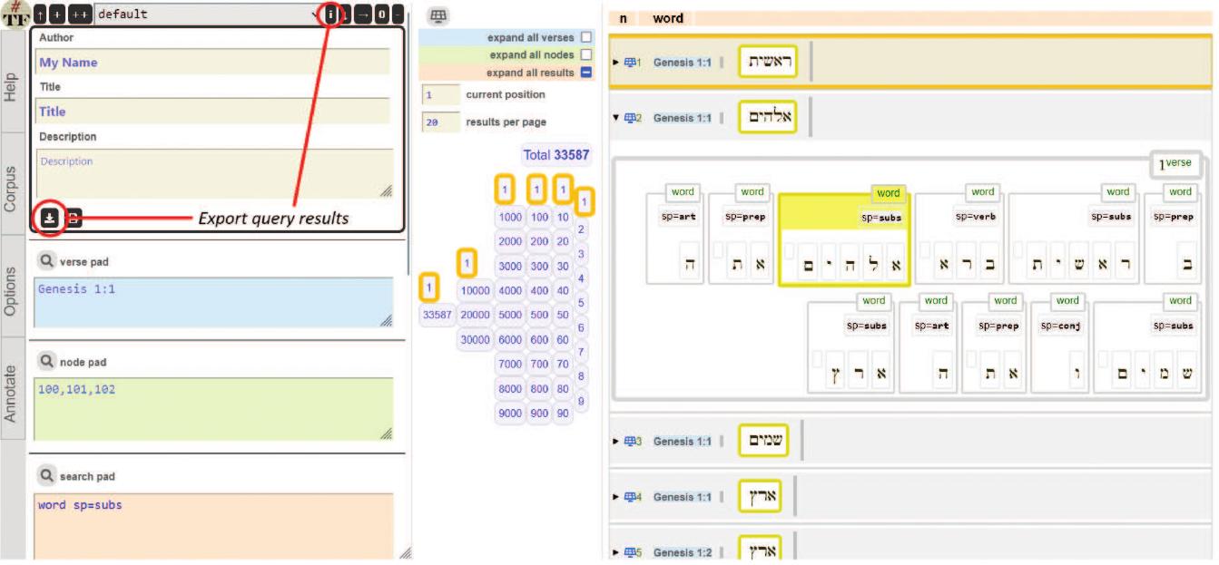
Task: Jump to result position 1000
Action: coord(510,218)
